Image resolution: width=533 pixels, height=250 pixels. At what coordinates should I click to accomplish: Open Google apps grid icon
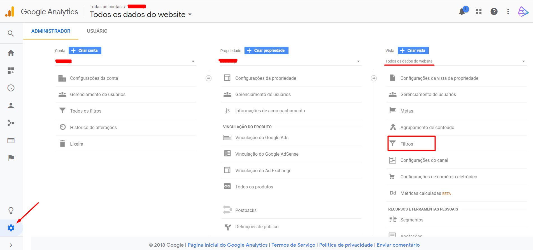[x=479, y=11]
